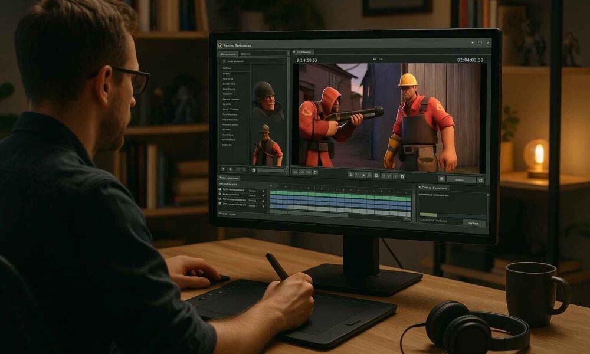Viewport: 590px width, 354px height.
Task: Click the last playback control in the center transport bar
Action: tap(402, 176)
